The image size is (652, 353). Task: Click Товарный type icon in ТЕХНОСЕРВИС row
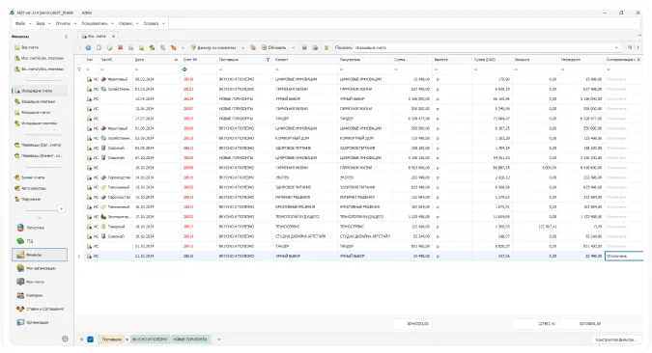(x=103, y=227)
